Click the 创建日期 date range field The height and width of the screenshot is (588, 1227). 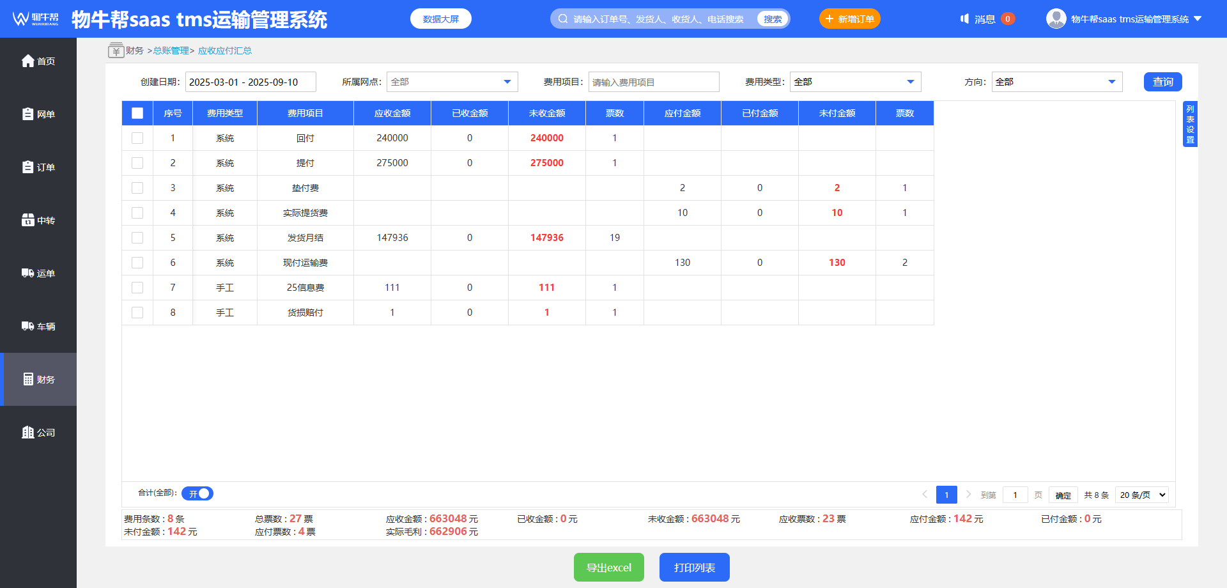[251, 82]
